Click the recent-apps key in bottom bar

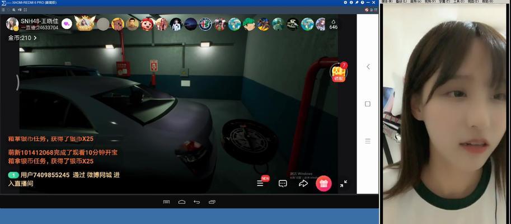coord(212,202)
